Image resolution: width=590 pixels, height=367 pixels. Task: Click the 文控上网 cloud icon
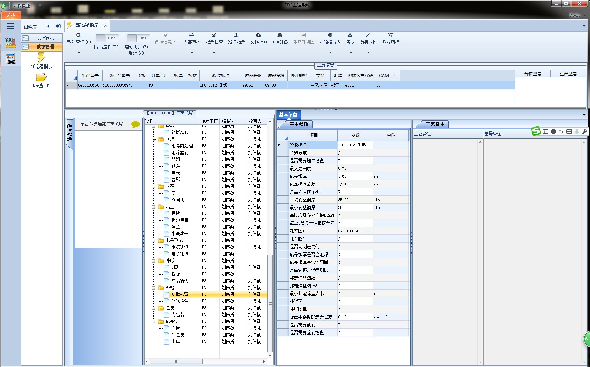259,35
